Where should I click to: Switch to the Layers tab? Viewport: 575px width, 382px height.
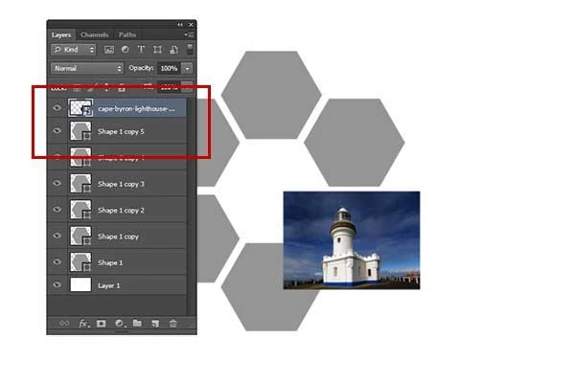click(x=61, y=34)
